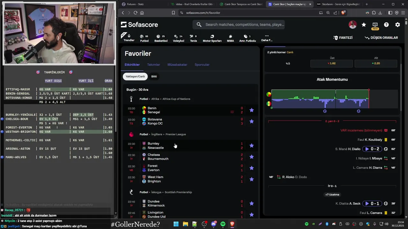Viewport: 408px width, 229px height.
Task: Open the Trendler category
Action: click(129, 38)
